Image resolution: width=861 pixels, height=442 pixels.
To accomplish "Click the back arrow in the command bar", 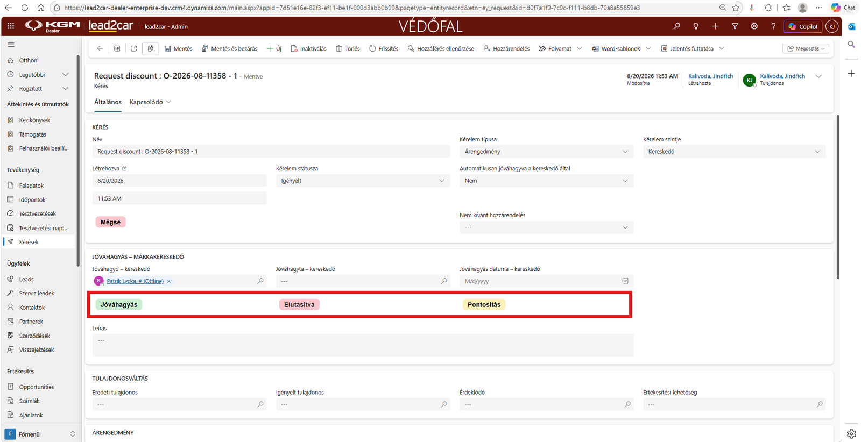I will (100, 48).
